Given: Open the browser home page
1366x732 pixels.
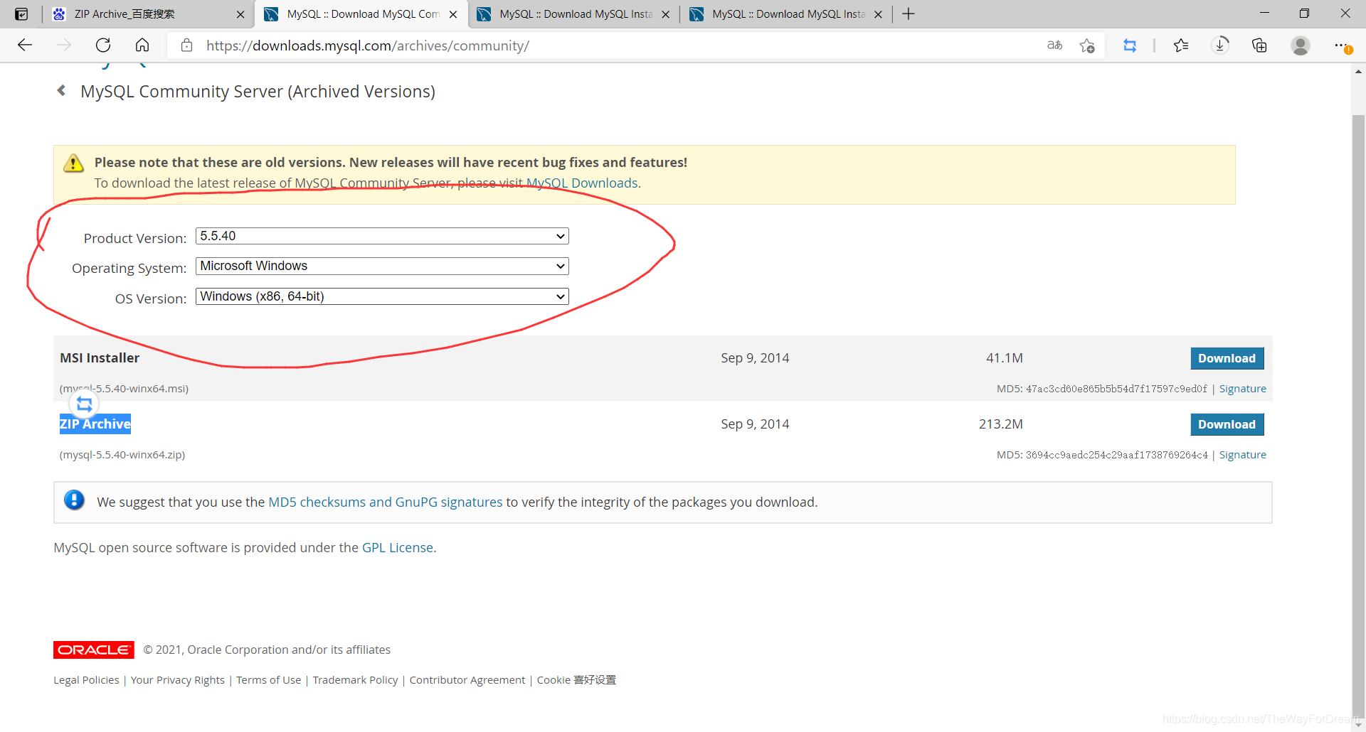Looking at the screenshot, I should pyautogui.click(x=142, y=45).
